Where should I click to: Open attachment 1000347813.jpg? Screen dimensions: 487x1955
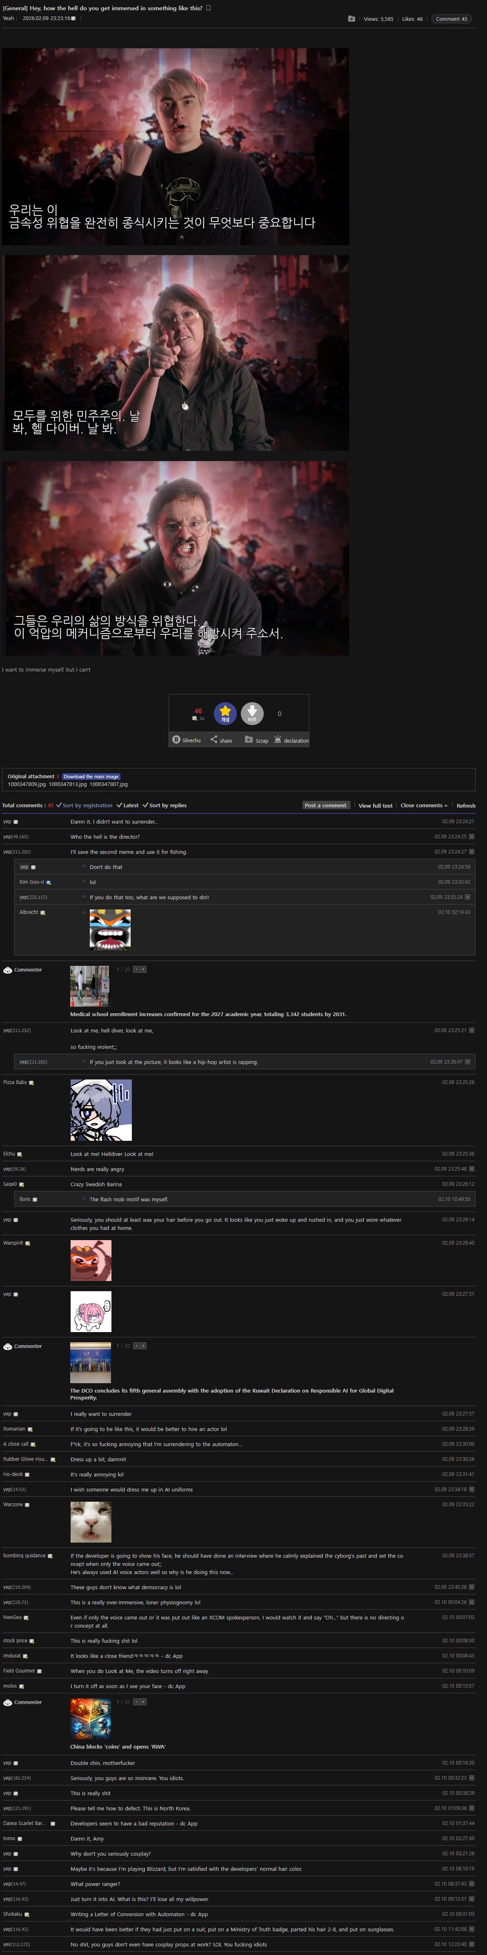tap(67, 784)
